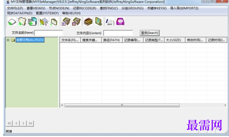229x137 pixels.
Task: Sort by the 记录类型(T... column header
Action: click(x=154, y=40)
